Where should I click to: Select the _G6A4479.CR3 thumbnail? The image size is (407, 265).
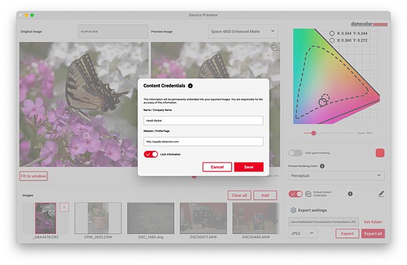point(46,218)
